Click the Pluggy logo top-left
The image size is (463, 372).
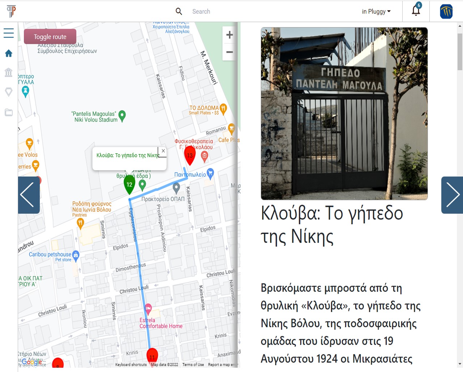tap(12, 11)
